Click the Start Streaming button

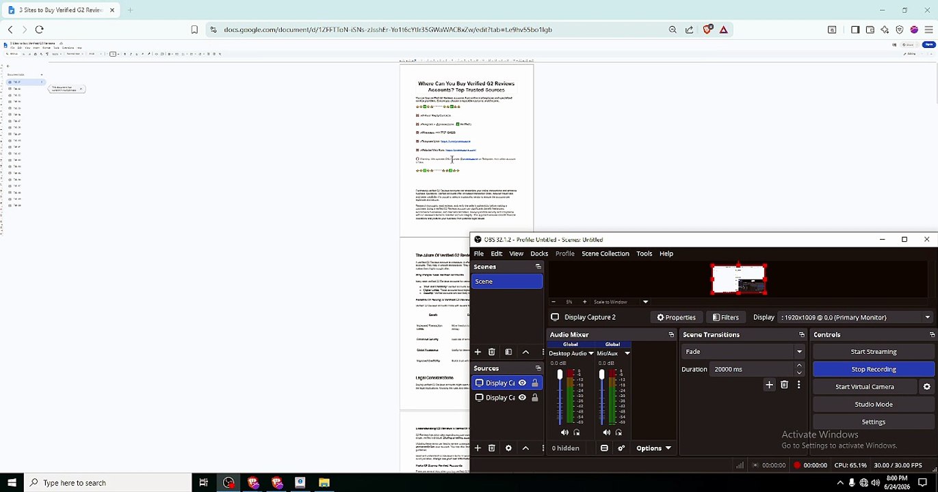pyautogui.click(x=874, y=352)
